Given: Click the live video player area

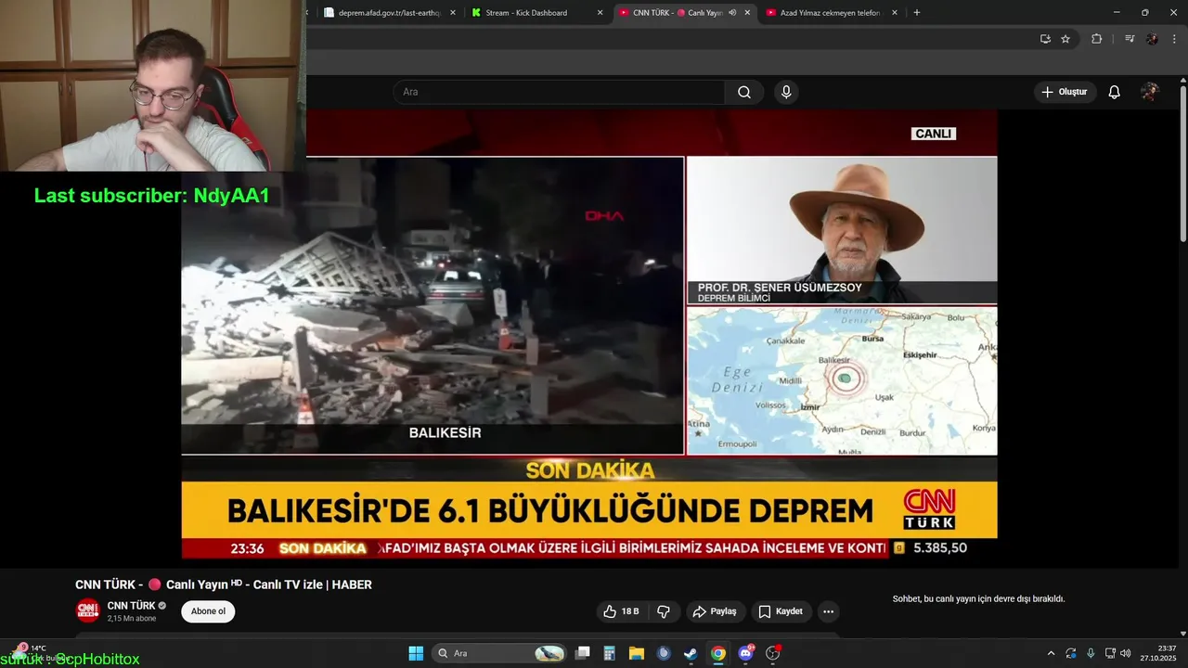Looking at the screenshot, I should tap(589, 334).
